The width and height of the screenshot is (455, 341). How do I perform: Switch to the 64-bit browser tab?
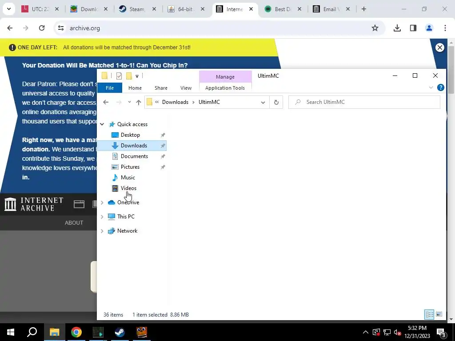click(186, 9)
